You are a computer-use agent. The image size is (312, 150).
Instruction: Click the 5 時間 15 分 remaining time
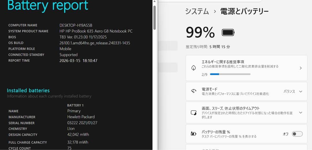[x=220, y=47]
